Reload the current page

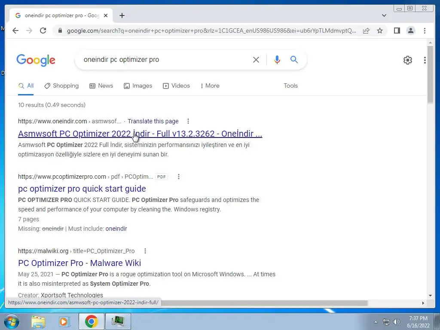(x=43, y=31)
